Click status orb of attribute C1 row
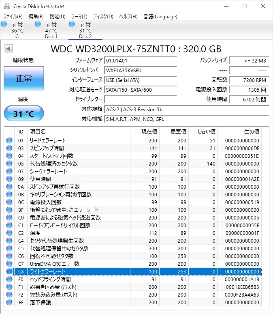 [9, 225]
